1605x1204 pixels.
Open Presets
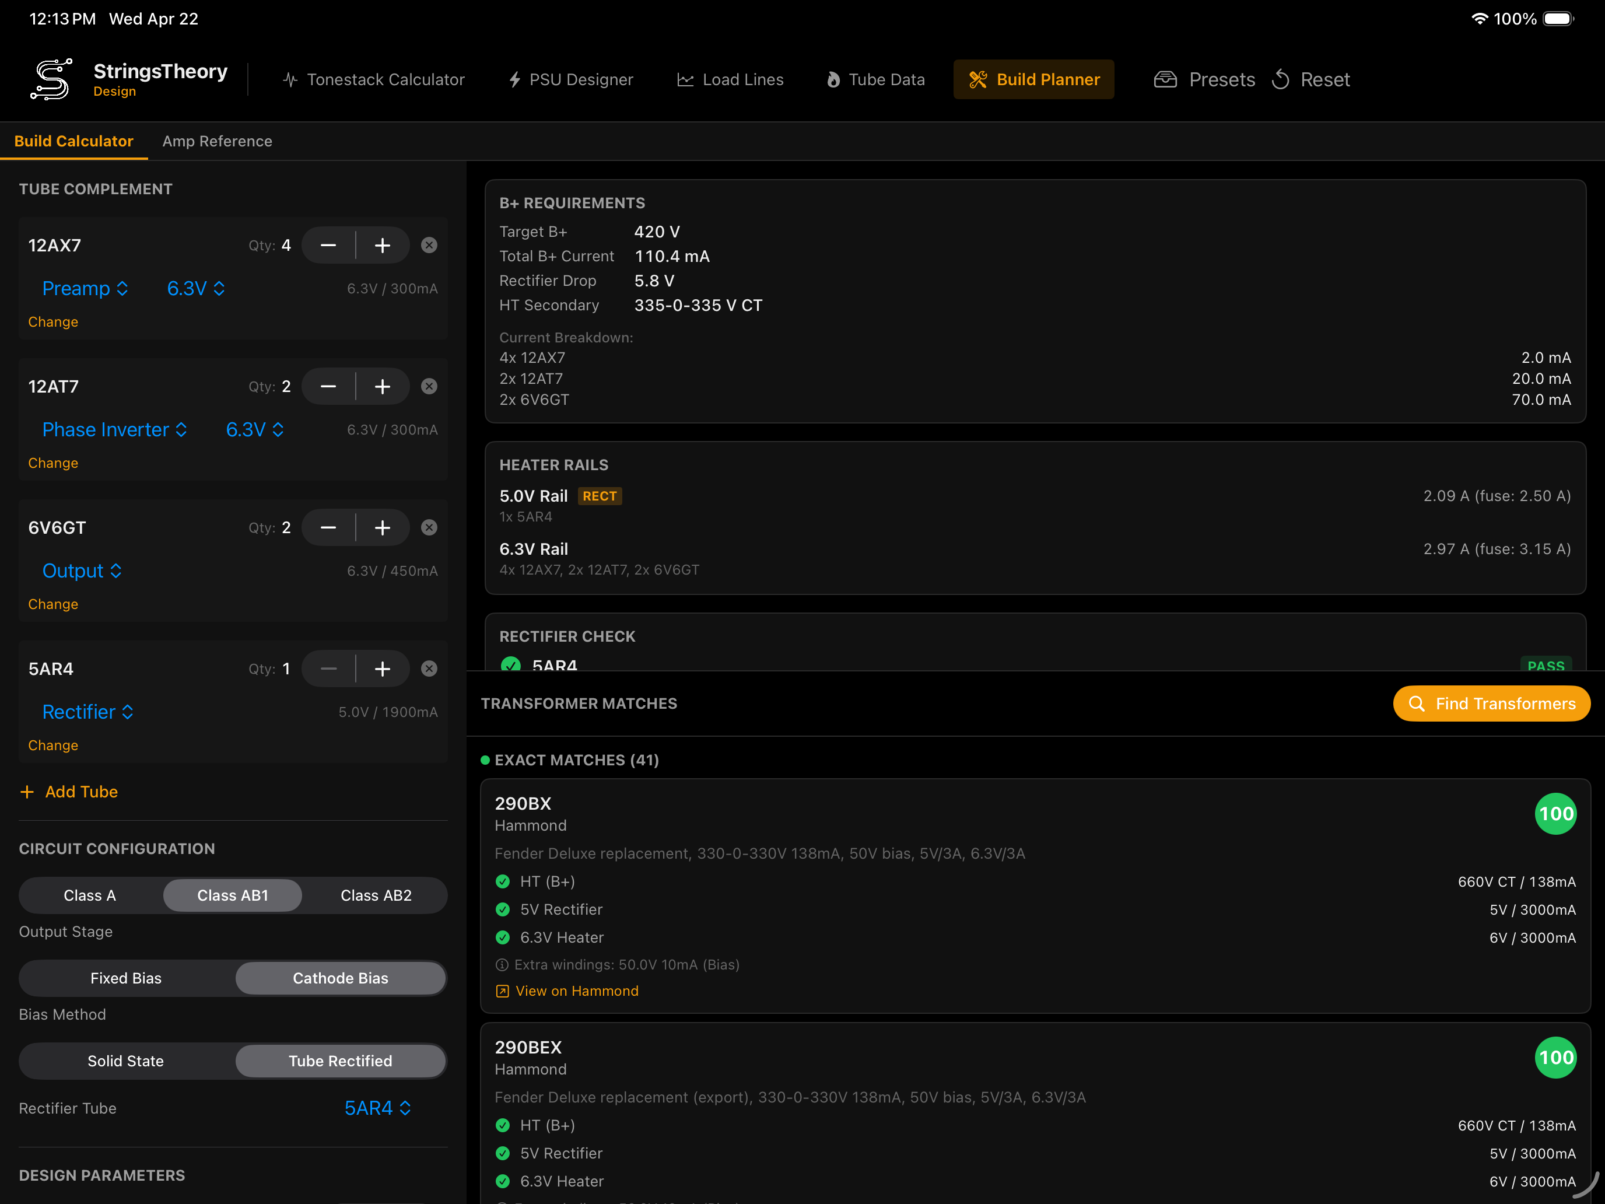[1204, 79]
